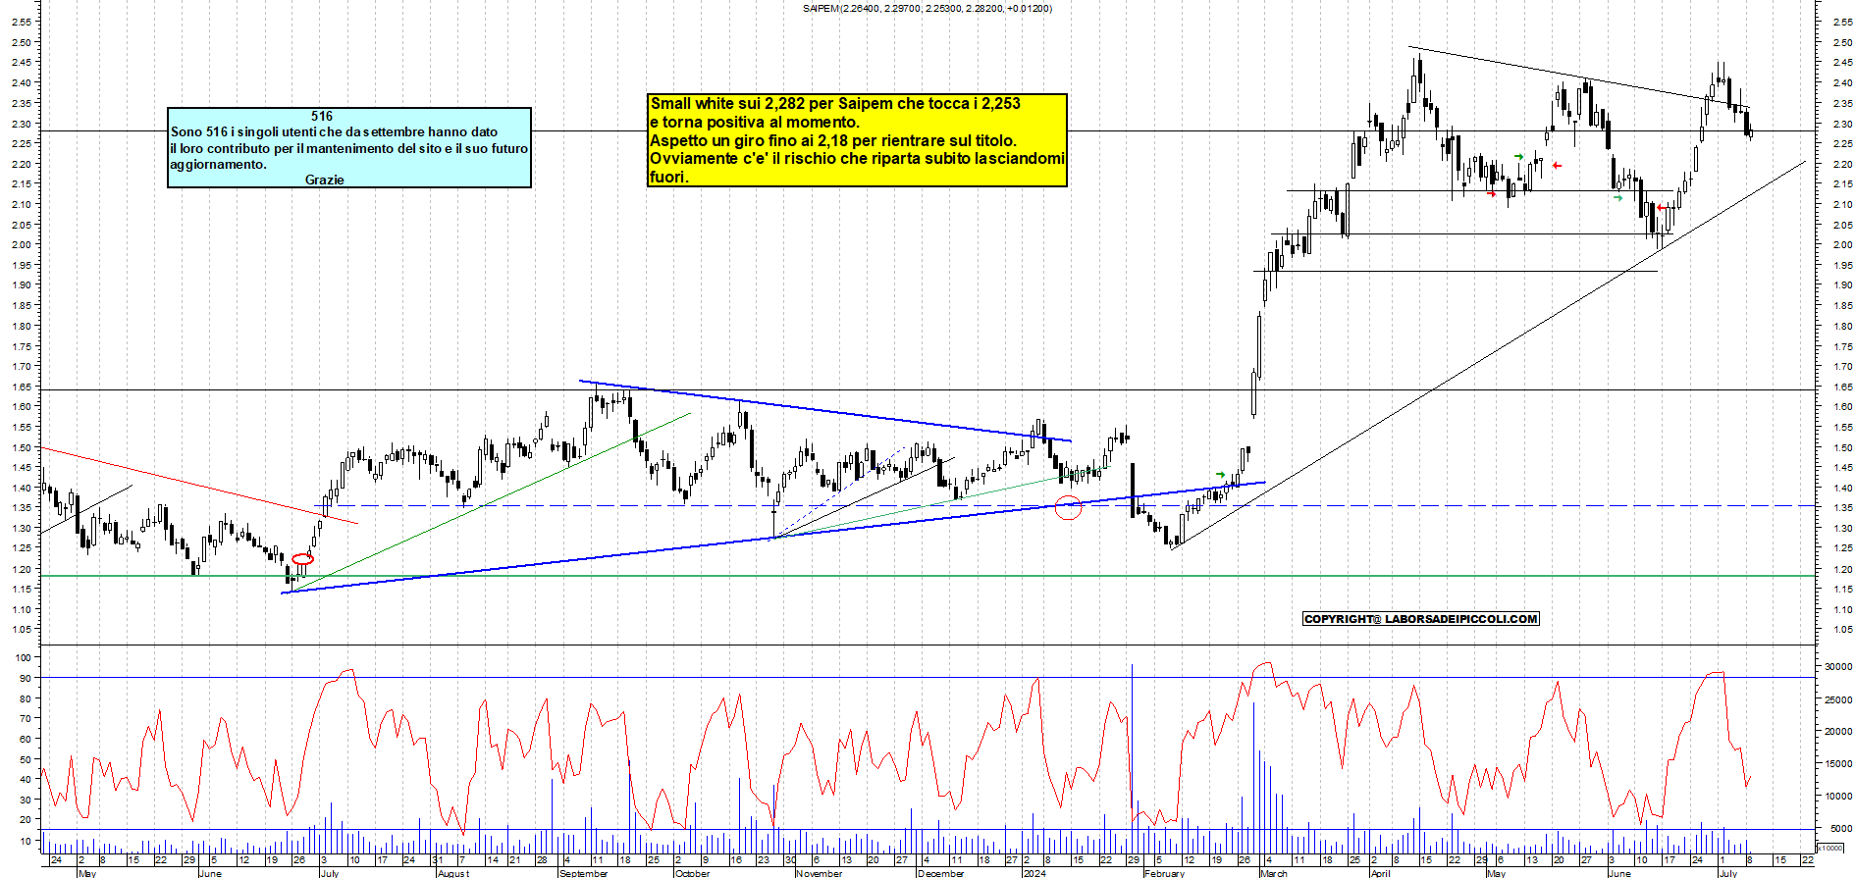Click the '90' oscillator scale label
The image size is (1855, 878).
(26, 678)
